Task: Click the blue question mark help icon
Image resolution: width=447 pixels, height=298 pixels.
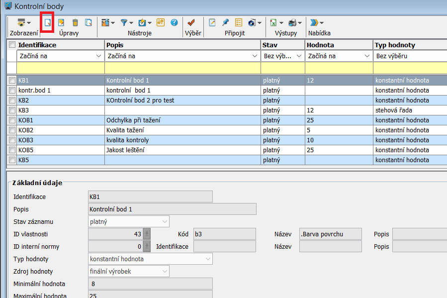Action: (174, 22)
